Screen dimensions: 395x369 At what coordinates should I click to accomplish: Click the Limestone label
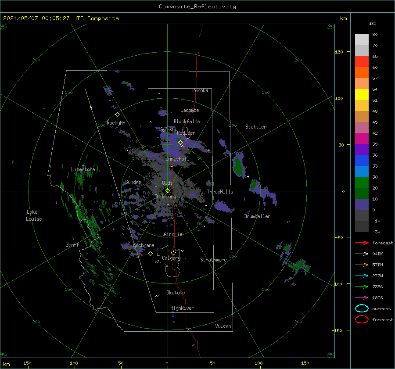83,169
